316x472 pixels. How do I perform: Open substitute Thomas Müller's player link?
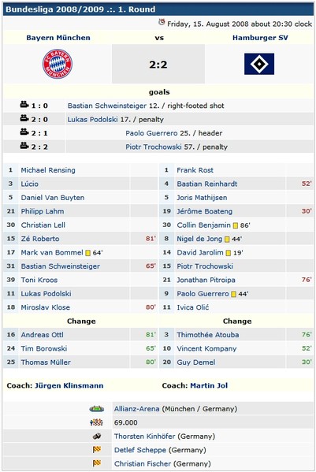46,362
